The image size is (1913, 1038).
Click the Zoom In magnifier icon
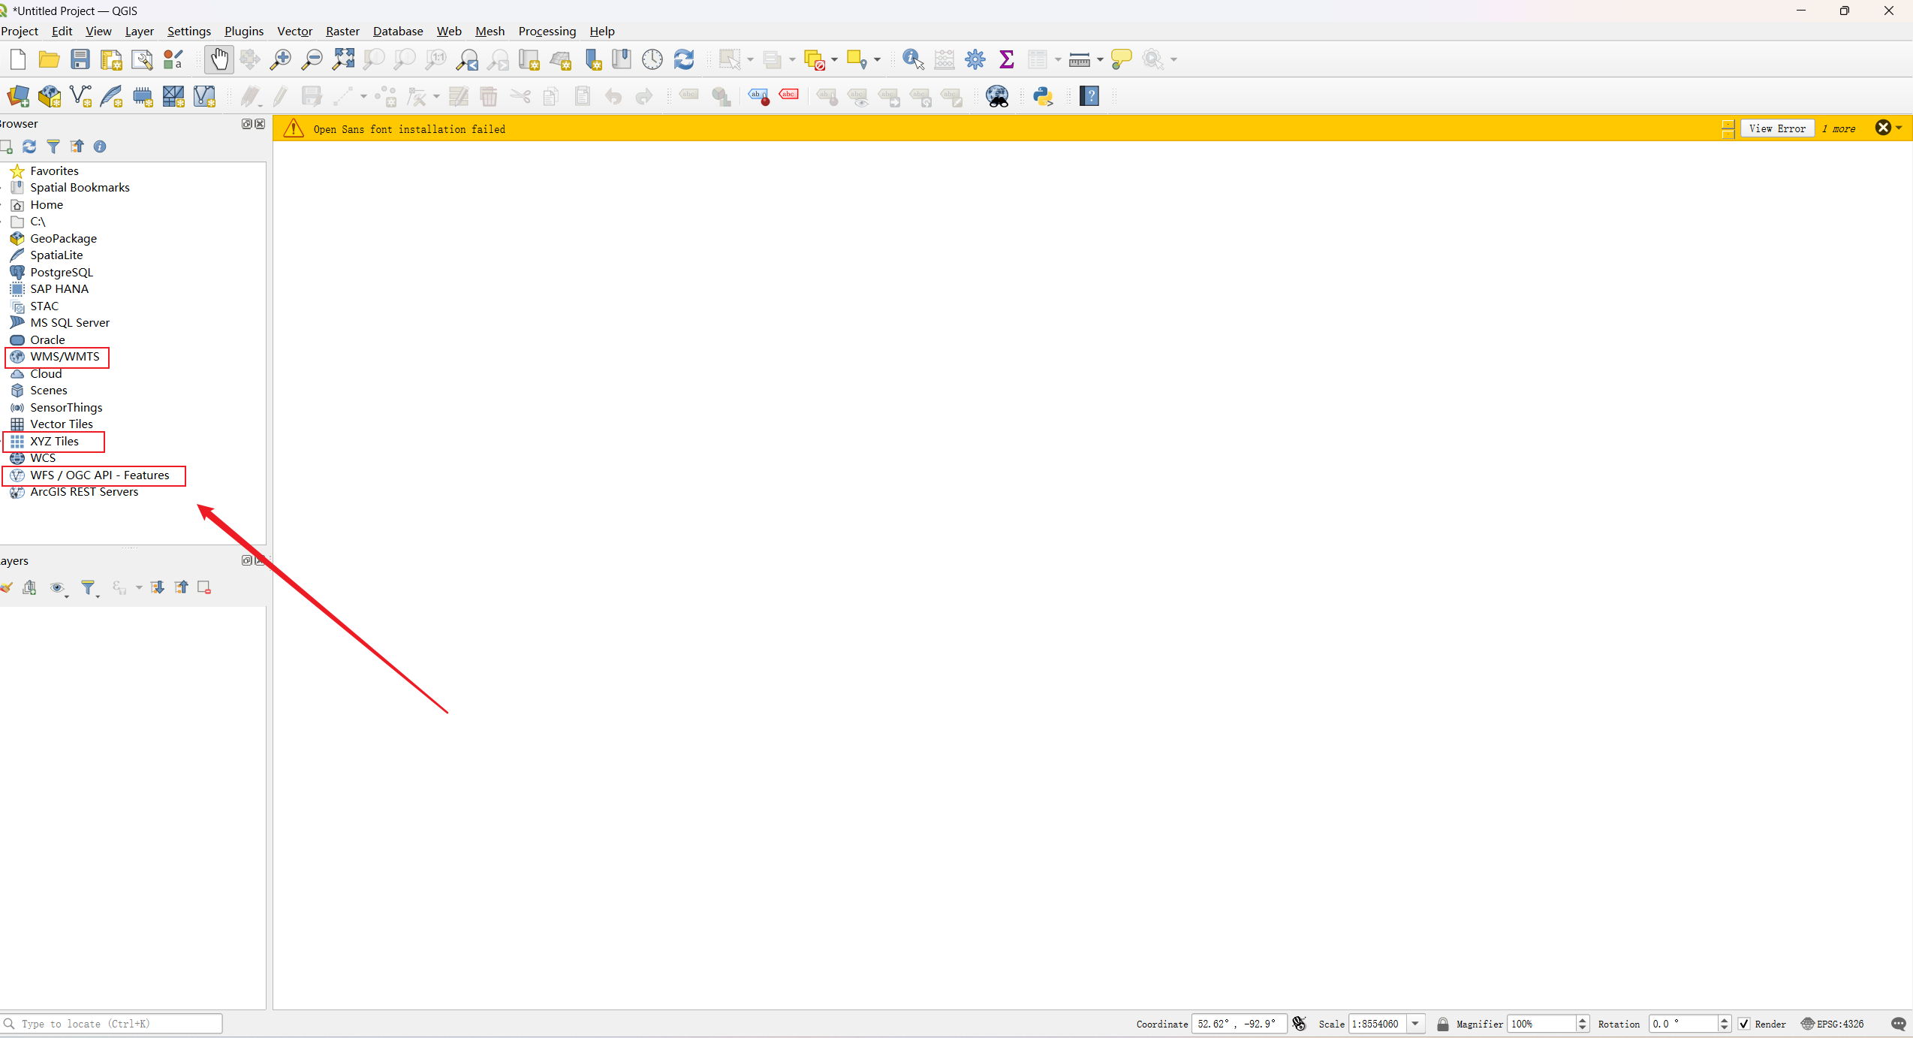click(x=281, y=59)
